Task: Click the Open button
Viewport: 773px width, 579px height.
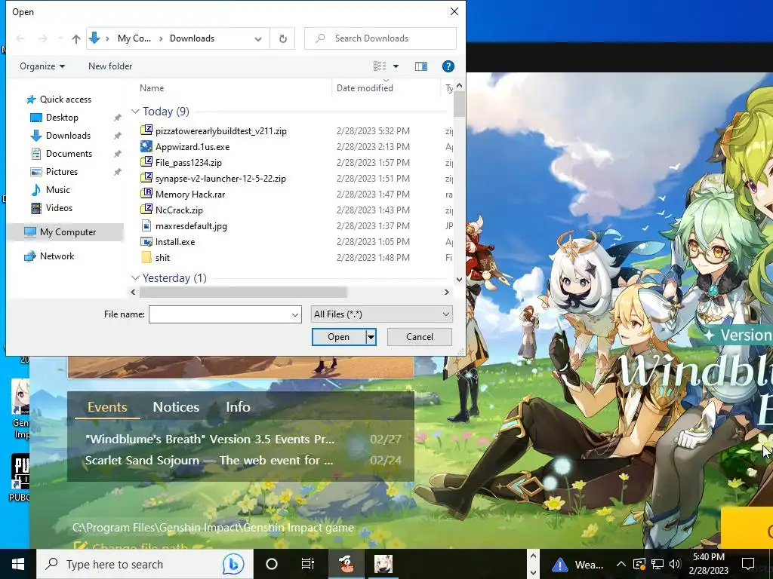Action: click(339, 337)
